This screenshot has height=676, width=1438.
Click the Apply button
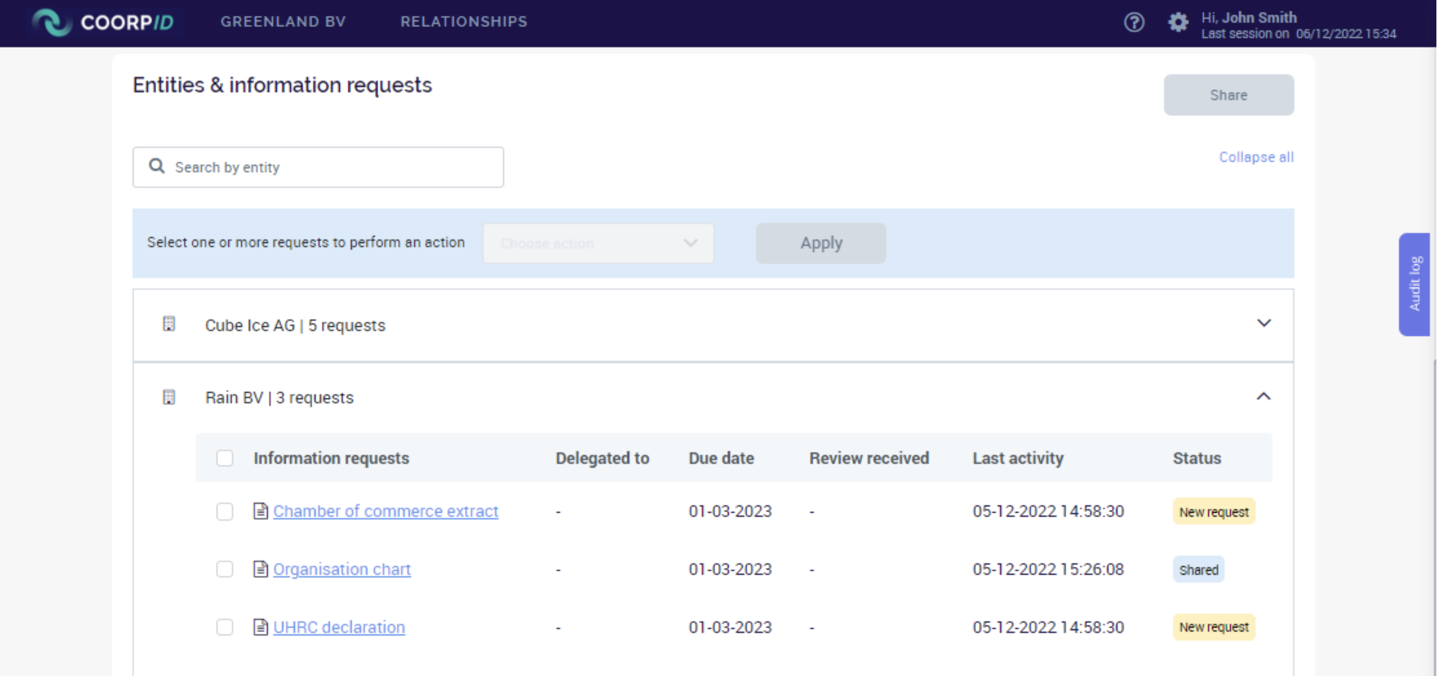coord(820,243)
